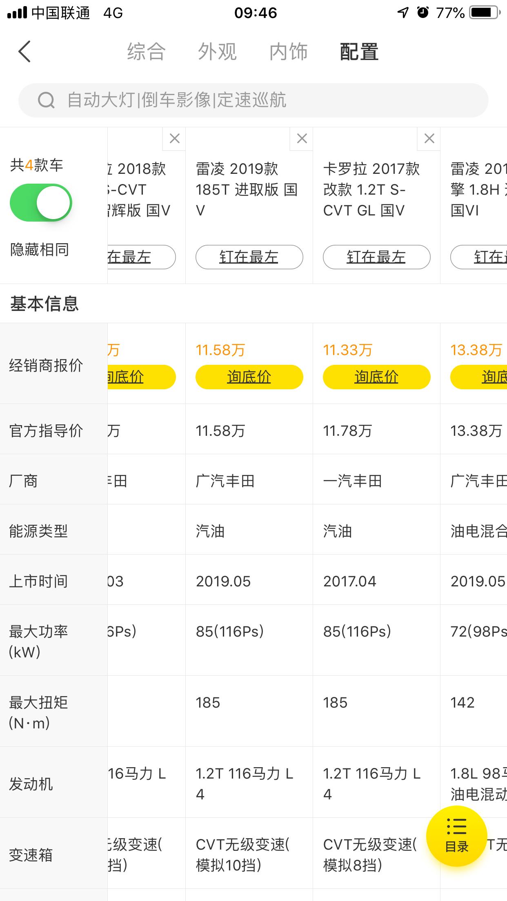The width and height of the screenshot is (507, 901).
Task: Pin the 2018款 S-CVT car to left
Action: [x=141, y=257]
